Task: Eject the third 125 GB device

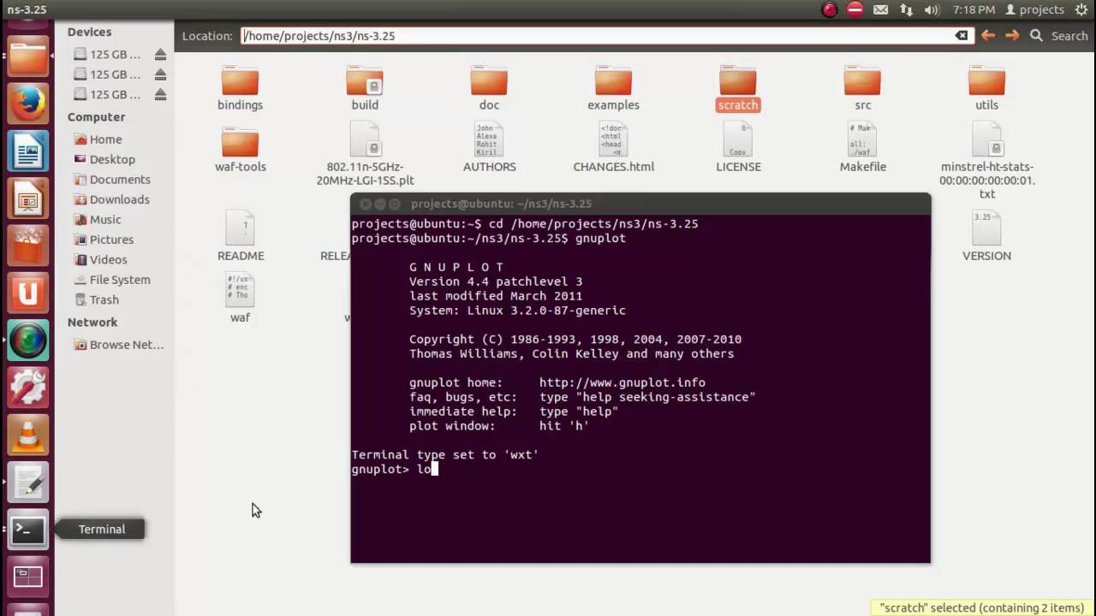Action: (x=160, y=94)
